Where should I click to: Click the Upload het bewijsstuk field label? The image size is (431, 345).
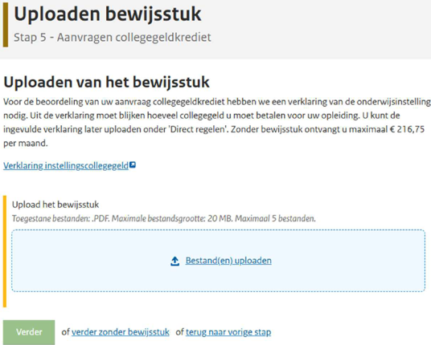(55, 205)
